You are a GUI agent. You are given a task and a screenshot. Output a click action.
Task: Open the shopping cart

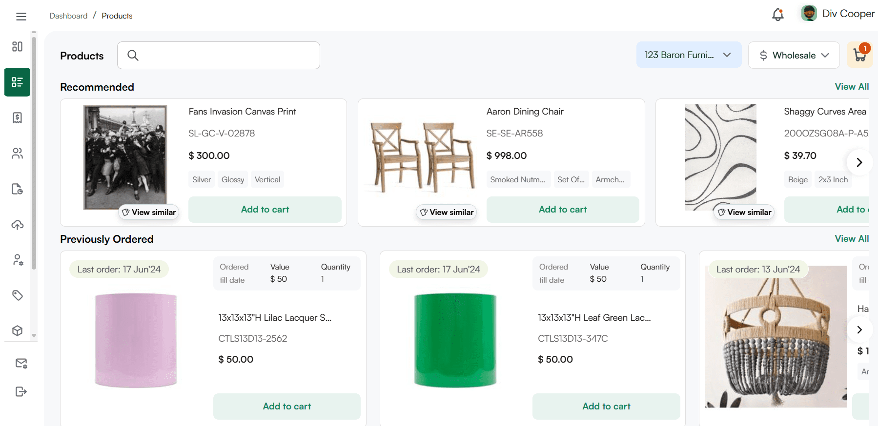(x=859, y=55)
